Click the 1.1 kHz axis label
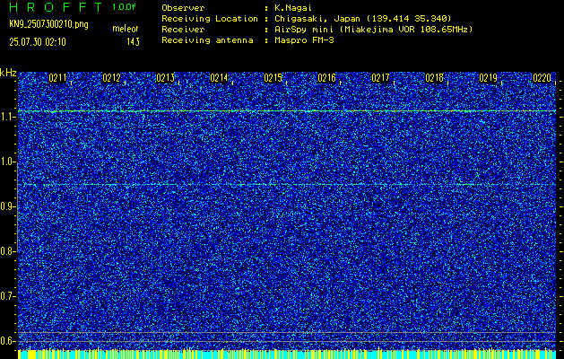 coord(7,117)
